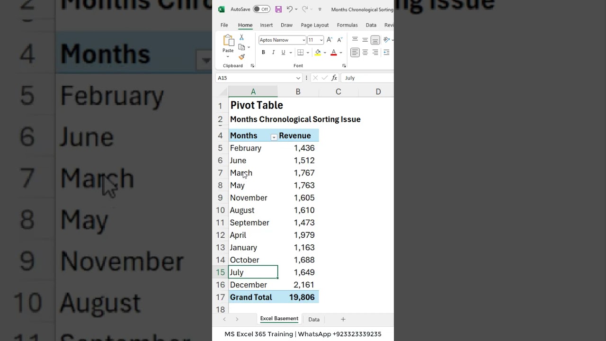Open Customize Quick Access Toolbar menu

320,9
